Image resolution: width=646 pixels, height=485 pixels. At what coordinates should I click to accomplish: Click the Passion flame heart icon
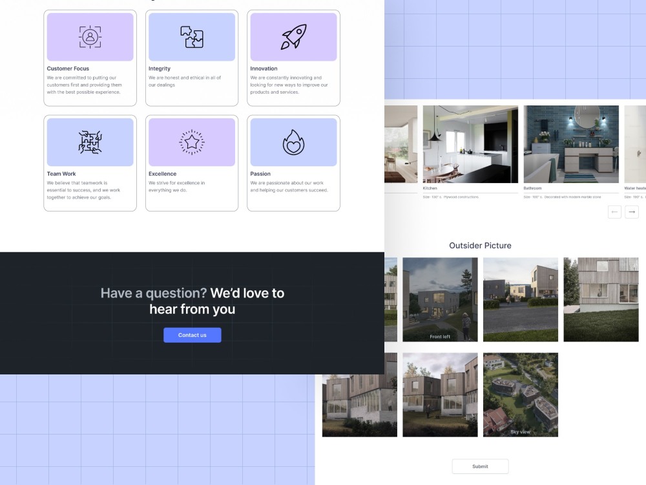(x=293, y=142)
